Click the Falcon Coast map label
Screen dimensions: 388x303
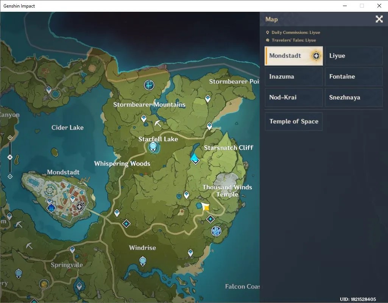(242, 286)
